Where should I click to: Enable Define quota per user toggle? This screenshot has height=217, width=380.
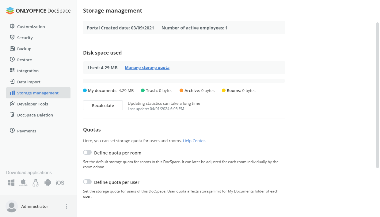87,182
